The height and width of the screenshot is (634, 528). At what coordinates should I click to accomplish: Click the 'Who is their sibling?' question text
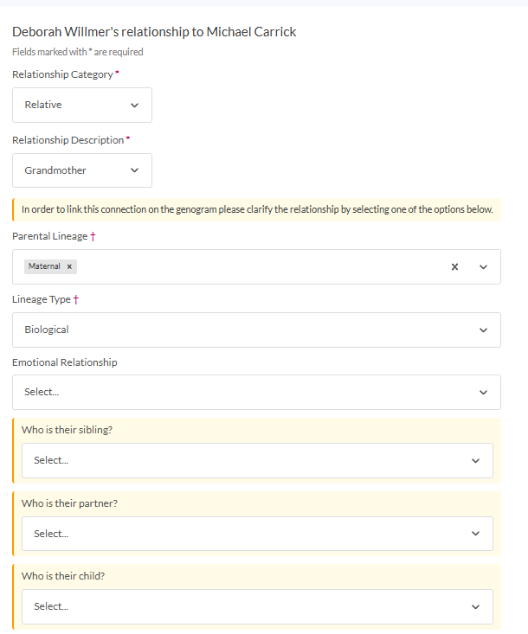point(68,430)
